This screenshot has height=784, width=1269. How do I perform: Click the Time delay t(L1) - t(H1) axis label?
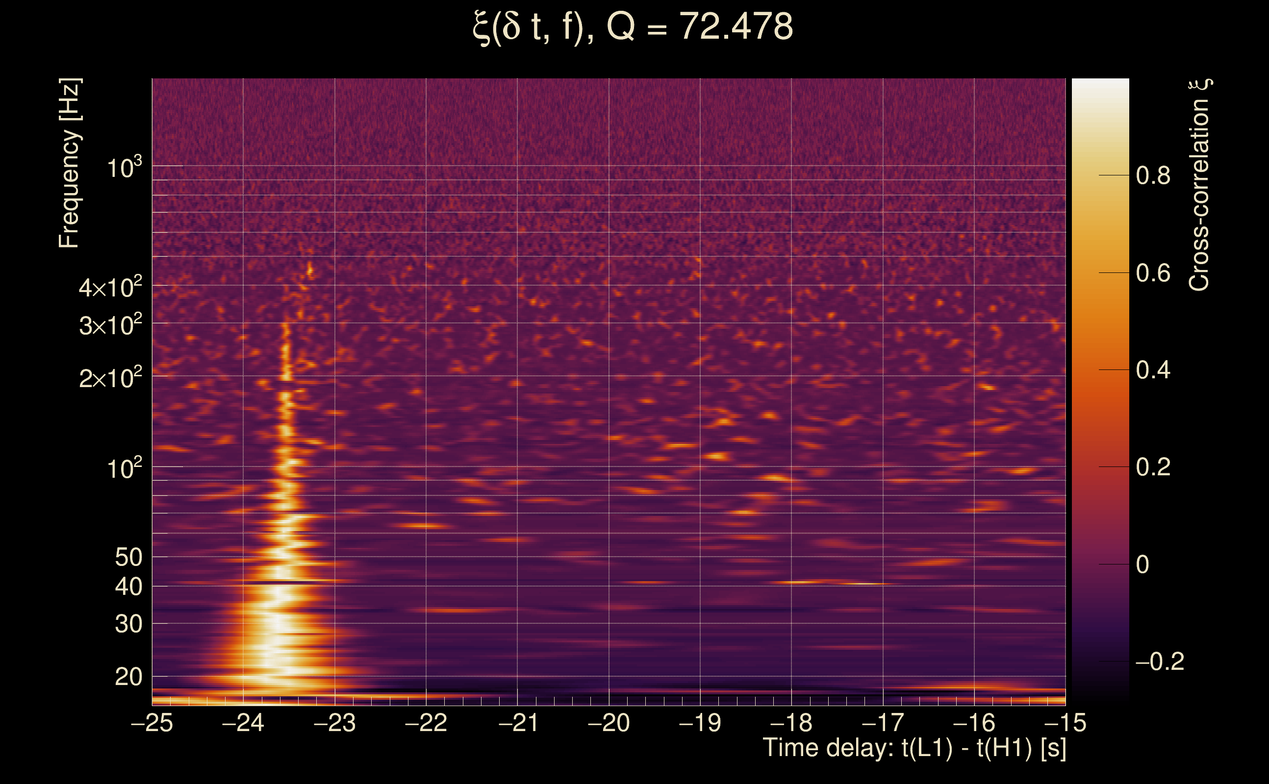click(x=914, y=748)
